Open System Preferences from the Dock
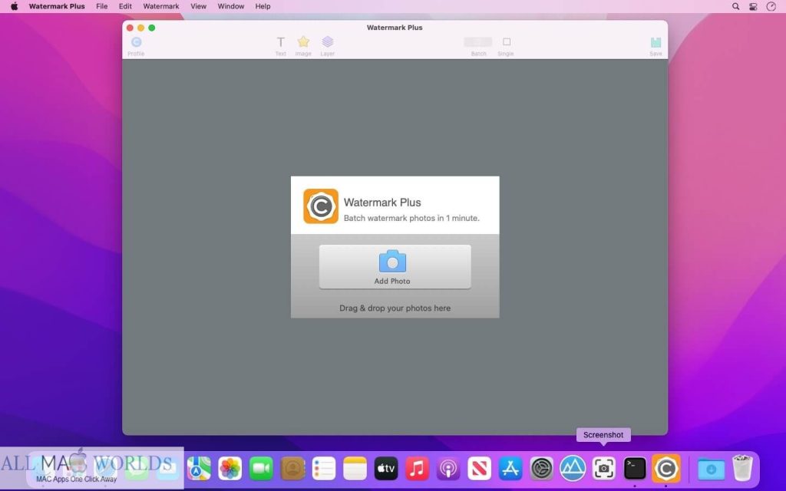 [542, 469]
